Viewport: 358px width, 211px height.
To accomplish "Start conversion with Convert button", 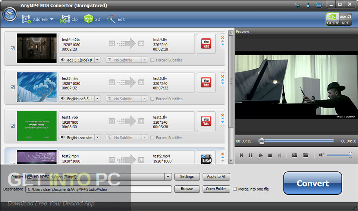I will [313, 183].
